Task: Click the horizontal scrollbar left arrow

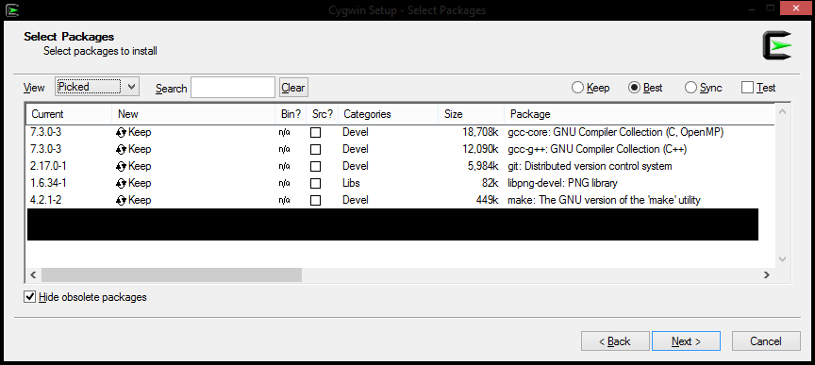Action: tap(33, 275)
